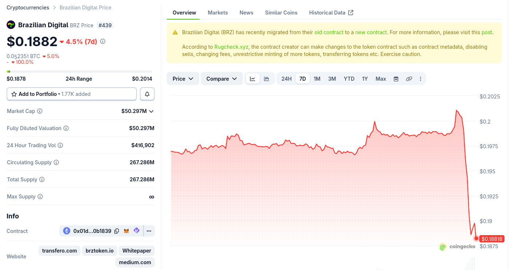511x270 pixels.
Task: Open the Overview tab
Action: (x=184, y=13)
